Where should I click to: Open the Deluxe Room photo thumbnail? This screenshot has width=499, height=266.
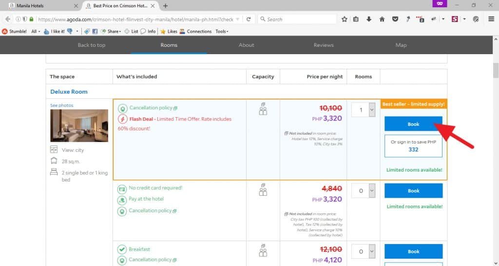(x=79, y=125)
